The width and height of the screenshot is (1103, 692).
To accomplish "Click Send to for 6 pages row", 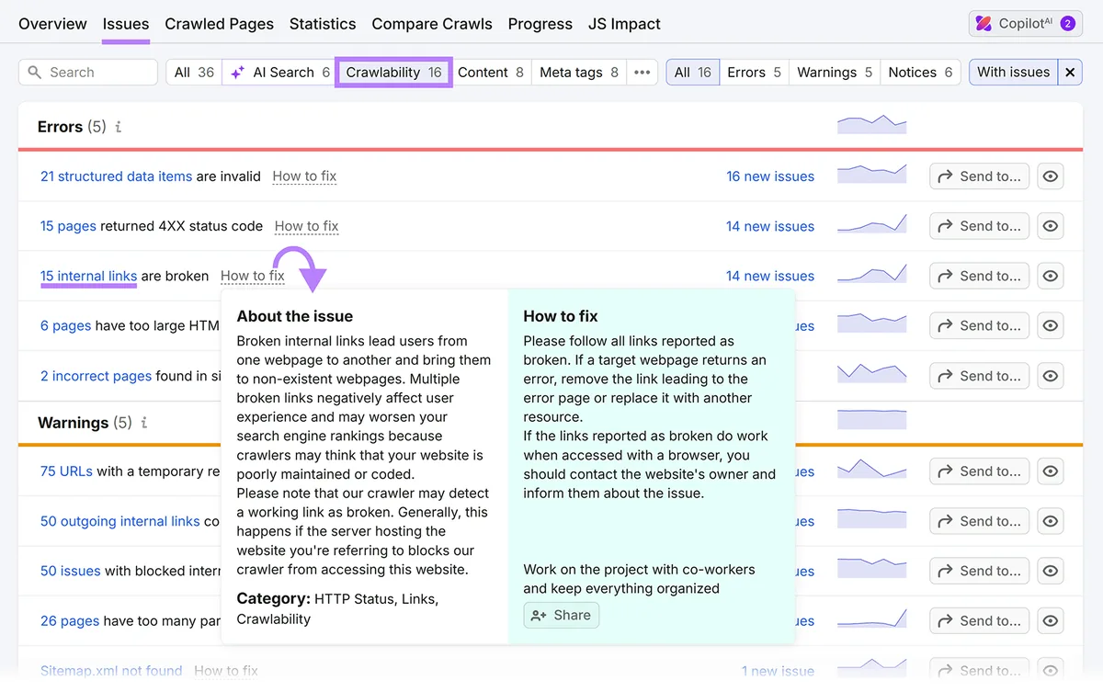I will point(980,325).
